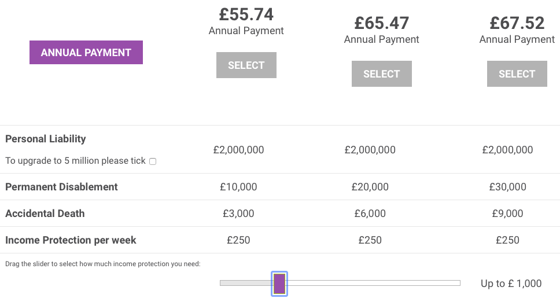Pick the £67.52 plan's SELECT button
The height and width of the screenshot is (298, 560).
(x=517, y=73)
